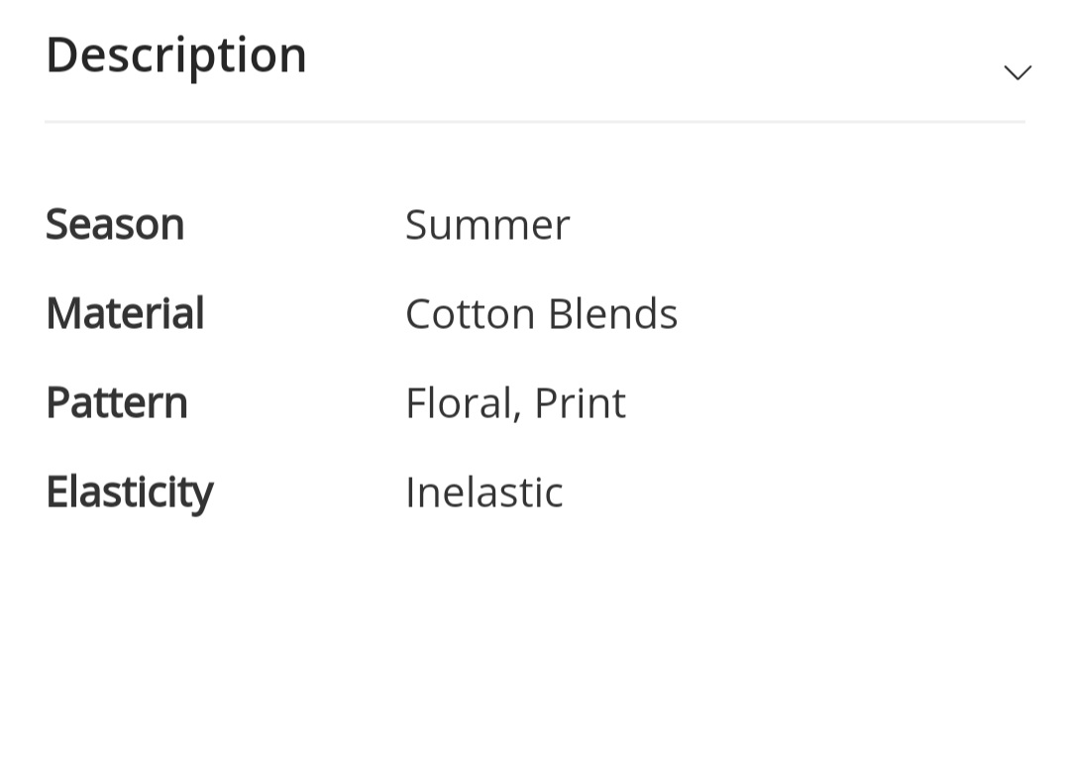Click the word Print in Pattern

click(580, 403)
